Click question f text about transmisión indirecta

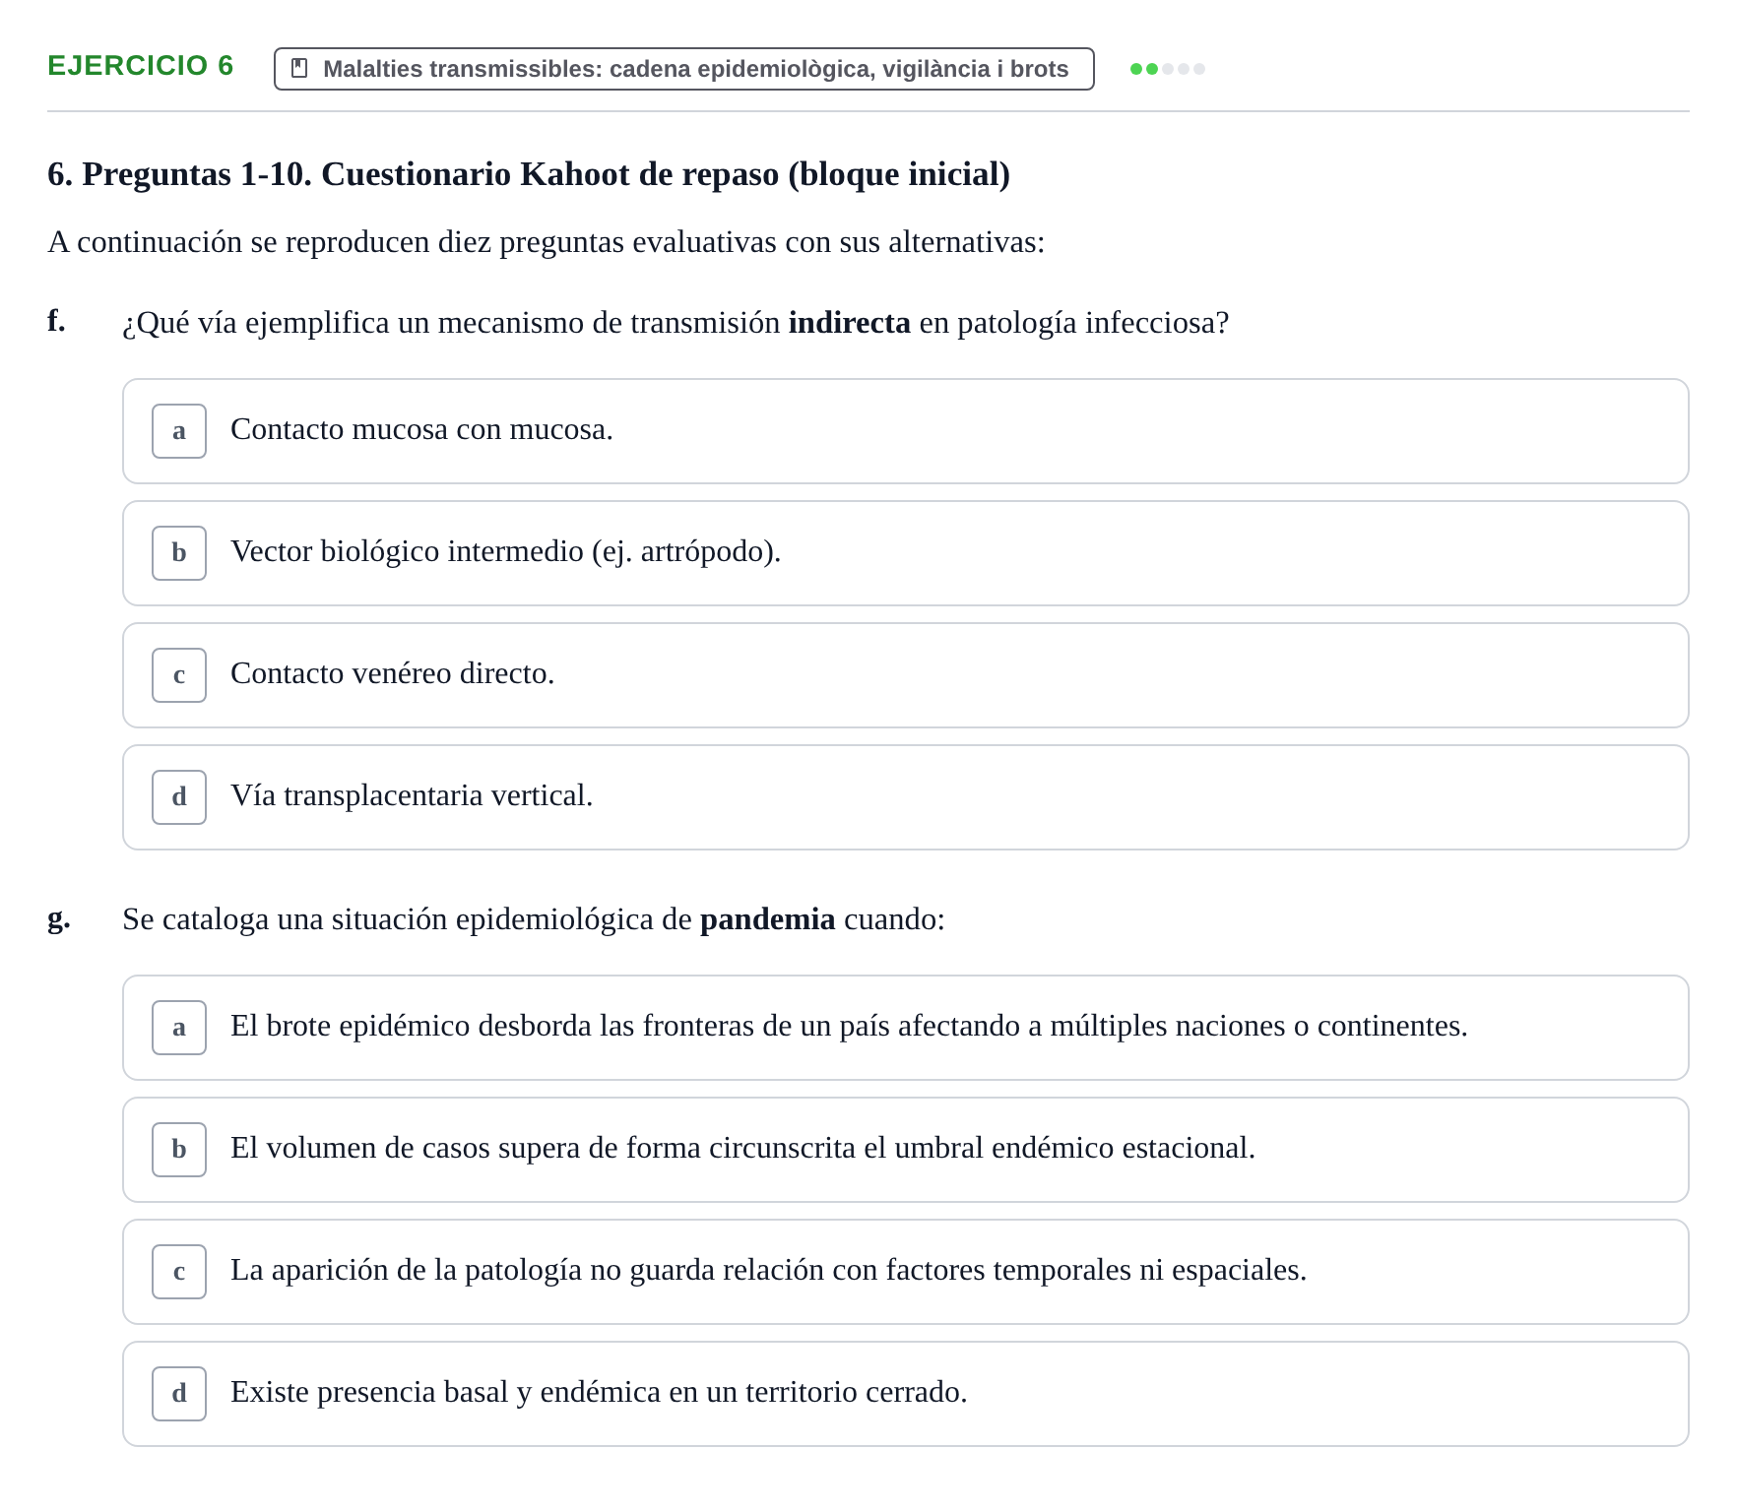pos(675,323)
